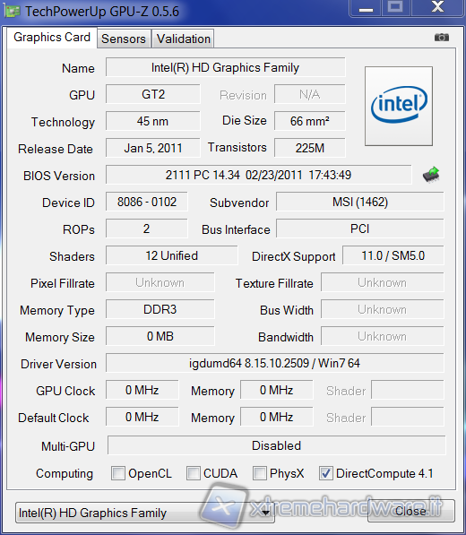
Task: Click the Device ID field 8086 - 0102
Action: [x=147, y=202]
